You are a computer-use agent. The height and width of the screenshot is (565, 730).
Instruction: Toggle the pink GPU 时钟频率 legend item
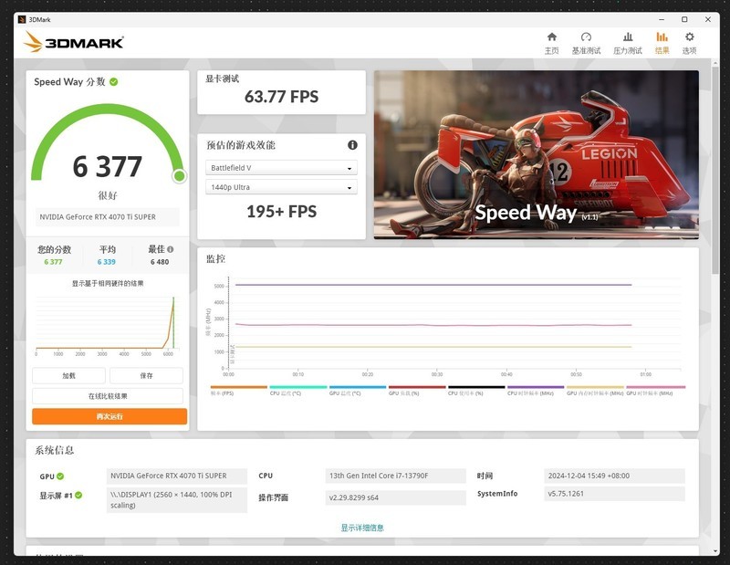[x=655, y=391]
